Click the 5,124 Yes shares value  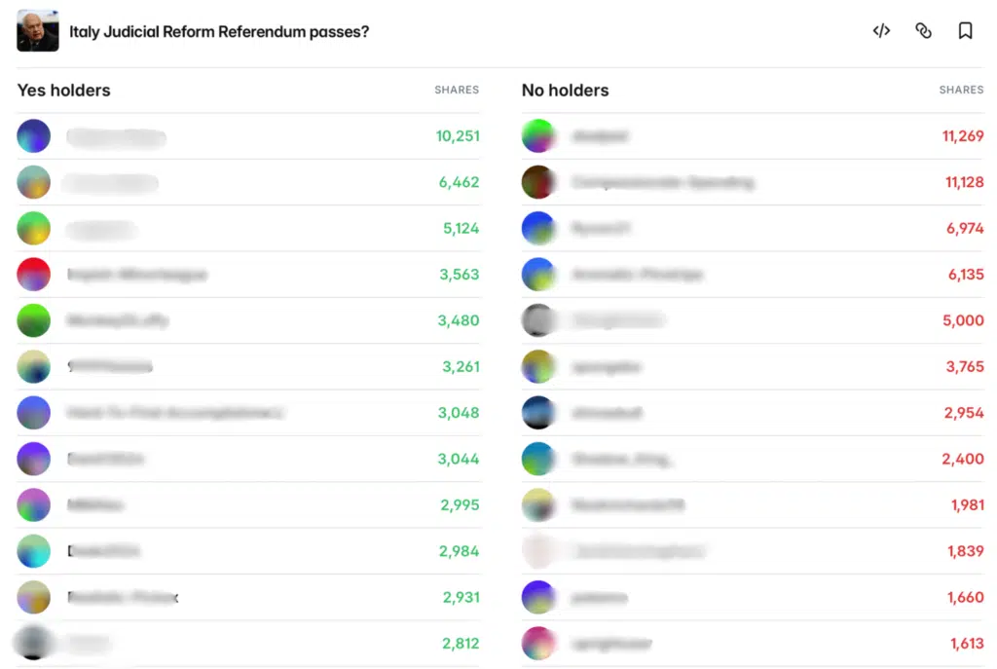460,229
